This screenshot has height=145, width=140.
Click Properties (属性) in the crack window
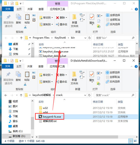92,77
